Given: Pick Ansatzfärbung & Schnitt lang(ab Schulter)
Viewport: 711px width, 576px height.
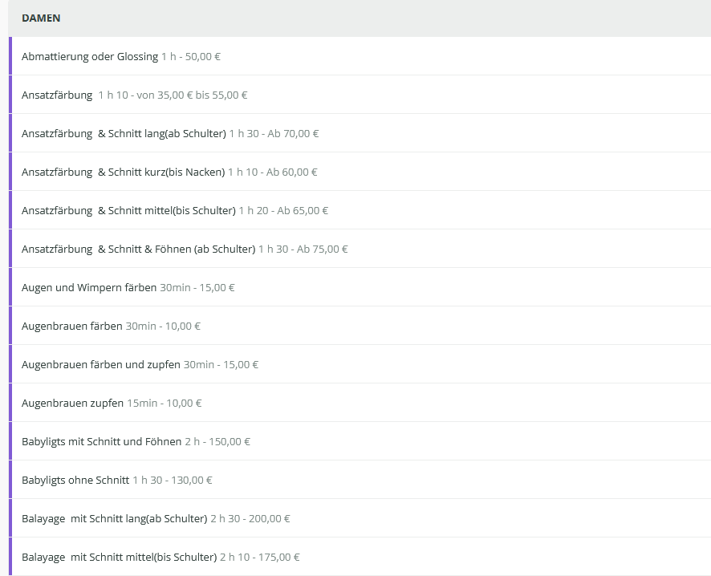Looking at the screenshot, I should click(124, 134).
